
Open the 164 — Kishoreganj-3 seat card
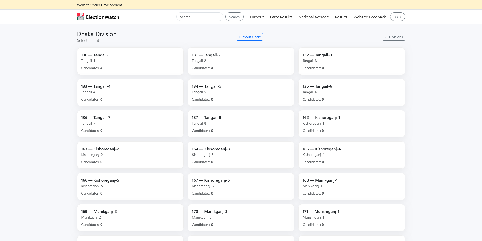click(241, 155)
